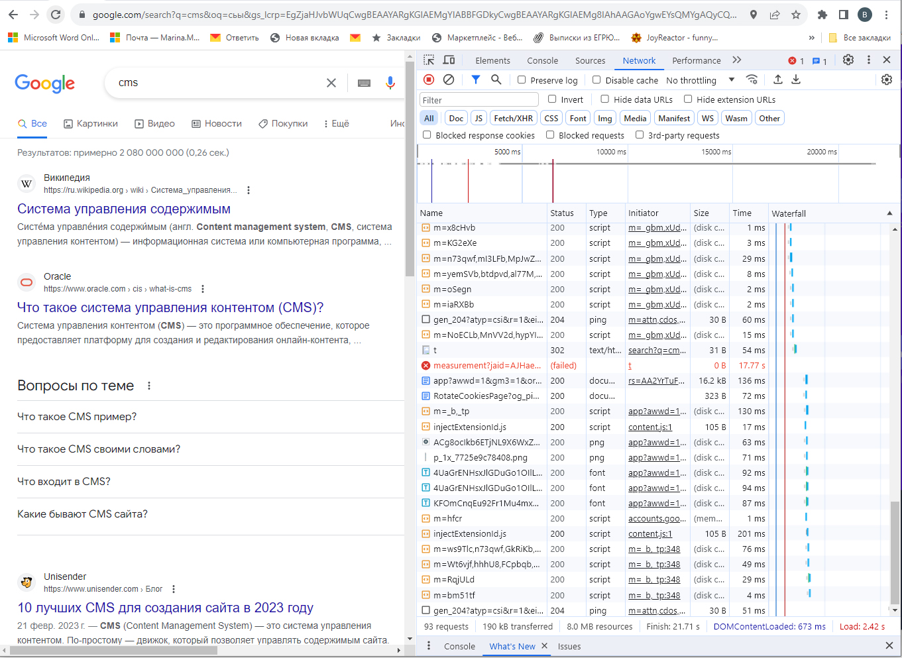This screenshot has height=658, width=902.
Task: Check the Invert filter checkbox
Action: 552,99
